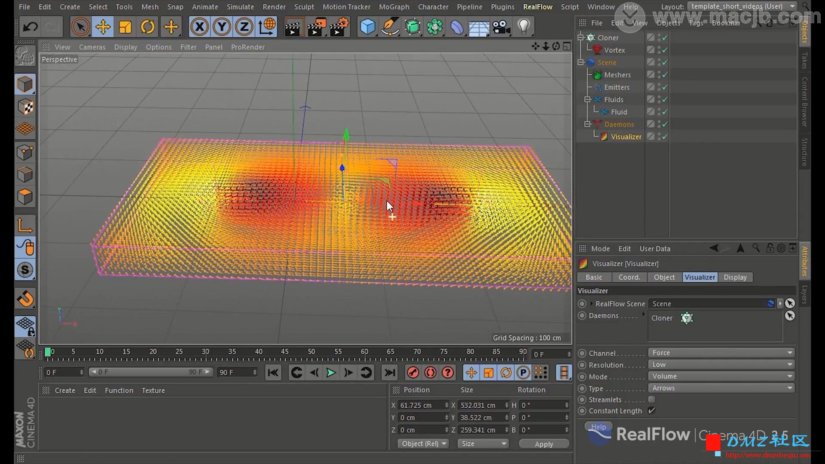This screenshot has width=825, height=464.
Task: Toggle Z axis lock
Action: (244, 27)
